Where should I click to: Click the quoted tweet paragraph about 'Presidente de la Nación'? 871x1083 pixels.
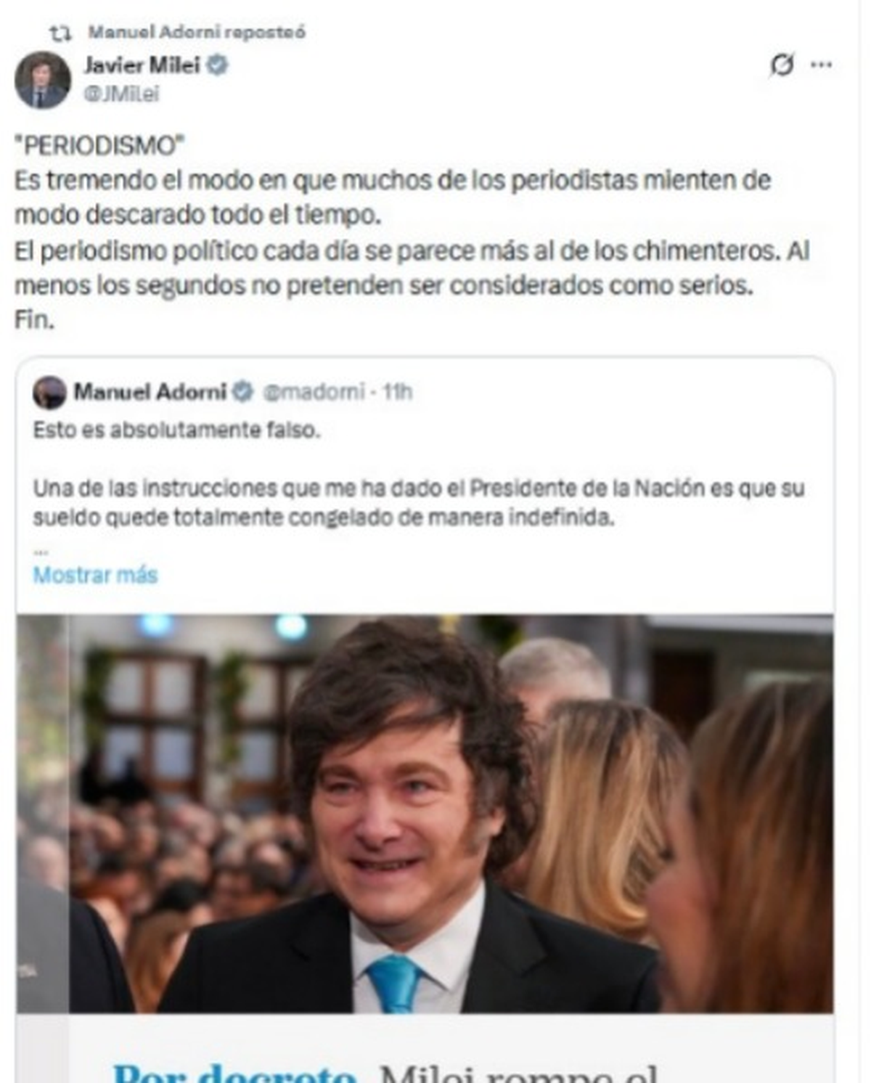click(x=419, y=503)
